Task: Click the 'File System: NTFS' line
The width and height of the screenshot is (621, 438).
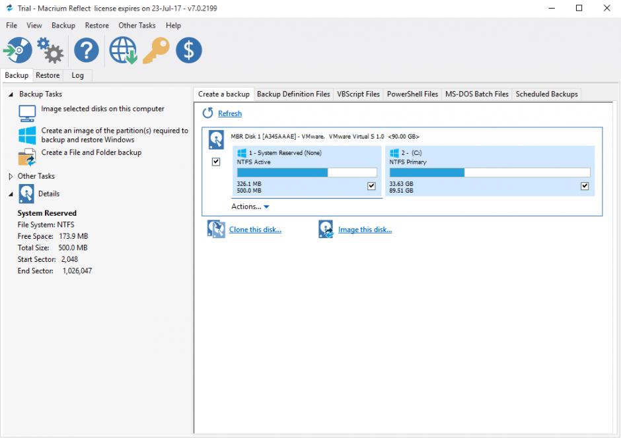Action: (46, 224)
